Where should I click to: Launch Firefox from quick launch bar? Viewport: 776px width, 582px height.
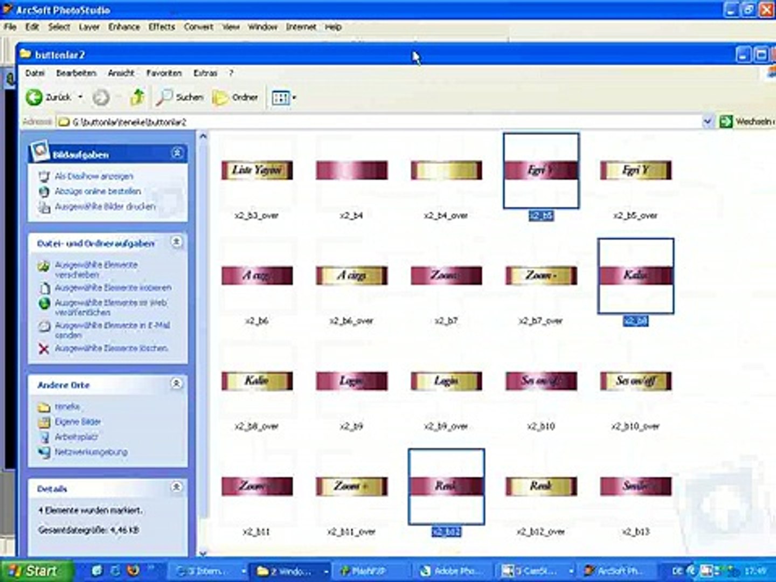pos(133,570)
